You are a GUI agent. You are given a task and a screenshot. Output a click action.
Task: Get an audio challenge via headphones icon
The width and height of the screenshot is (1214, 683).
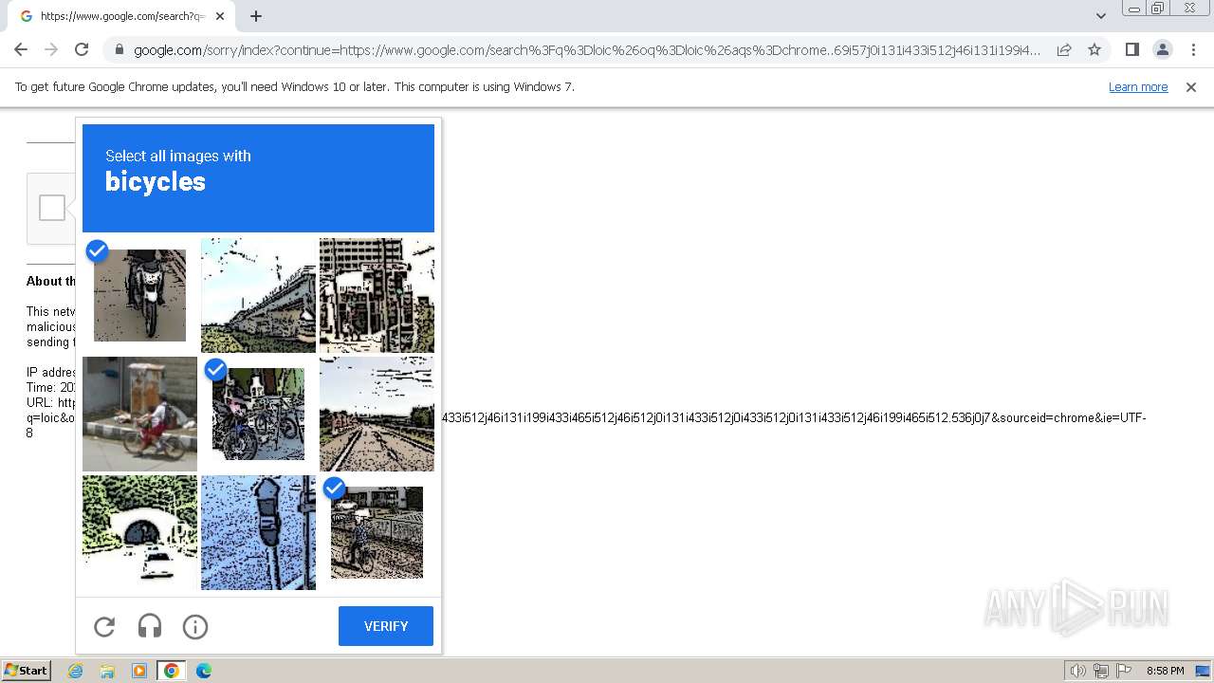[x=150, y=626]
